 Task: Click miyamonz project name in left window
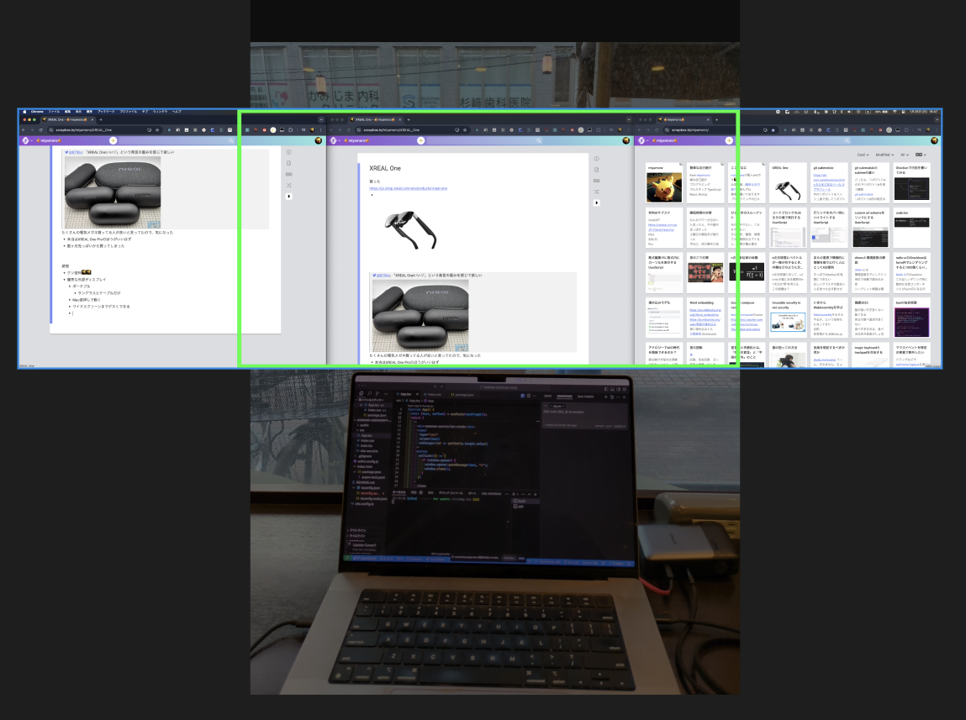pyautogui.click(x=49, y=140)
